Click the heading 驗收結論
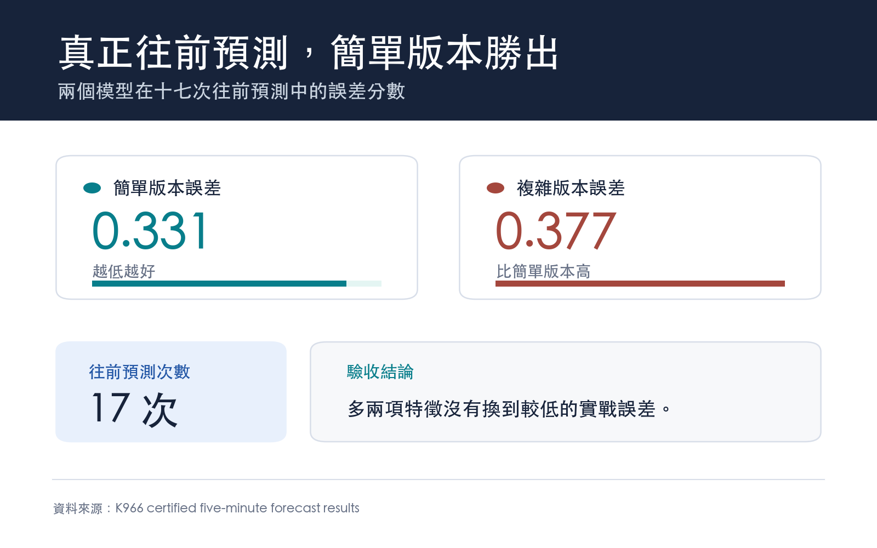This screenshot has width=877, height=548. tap(380, 372)
